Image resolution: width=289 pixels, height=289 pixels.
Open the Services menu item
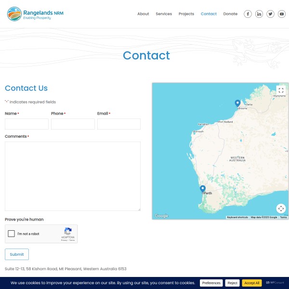(164, 14)
